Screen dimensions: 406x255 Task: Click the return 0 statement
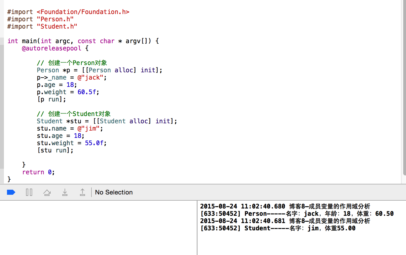pyautogui.click(x=39, y=172)
